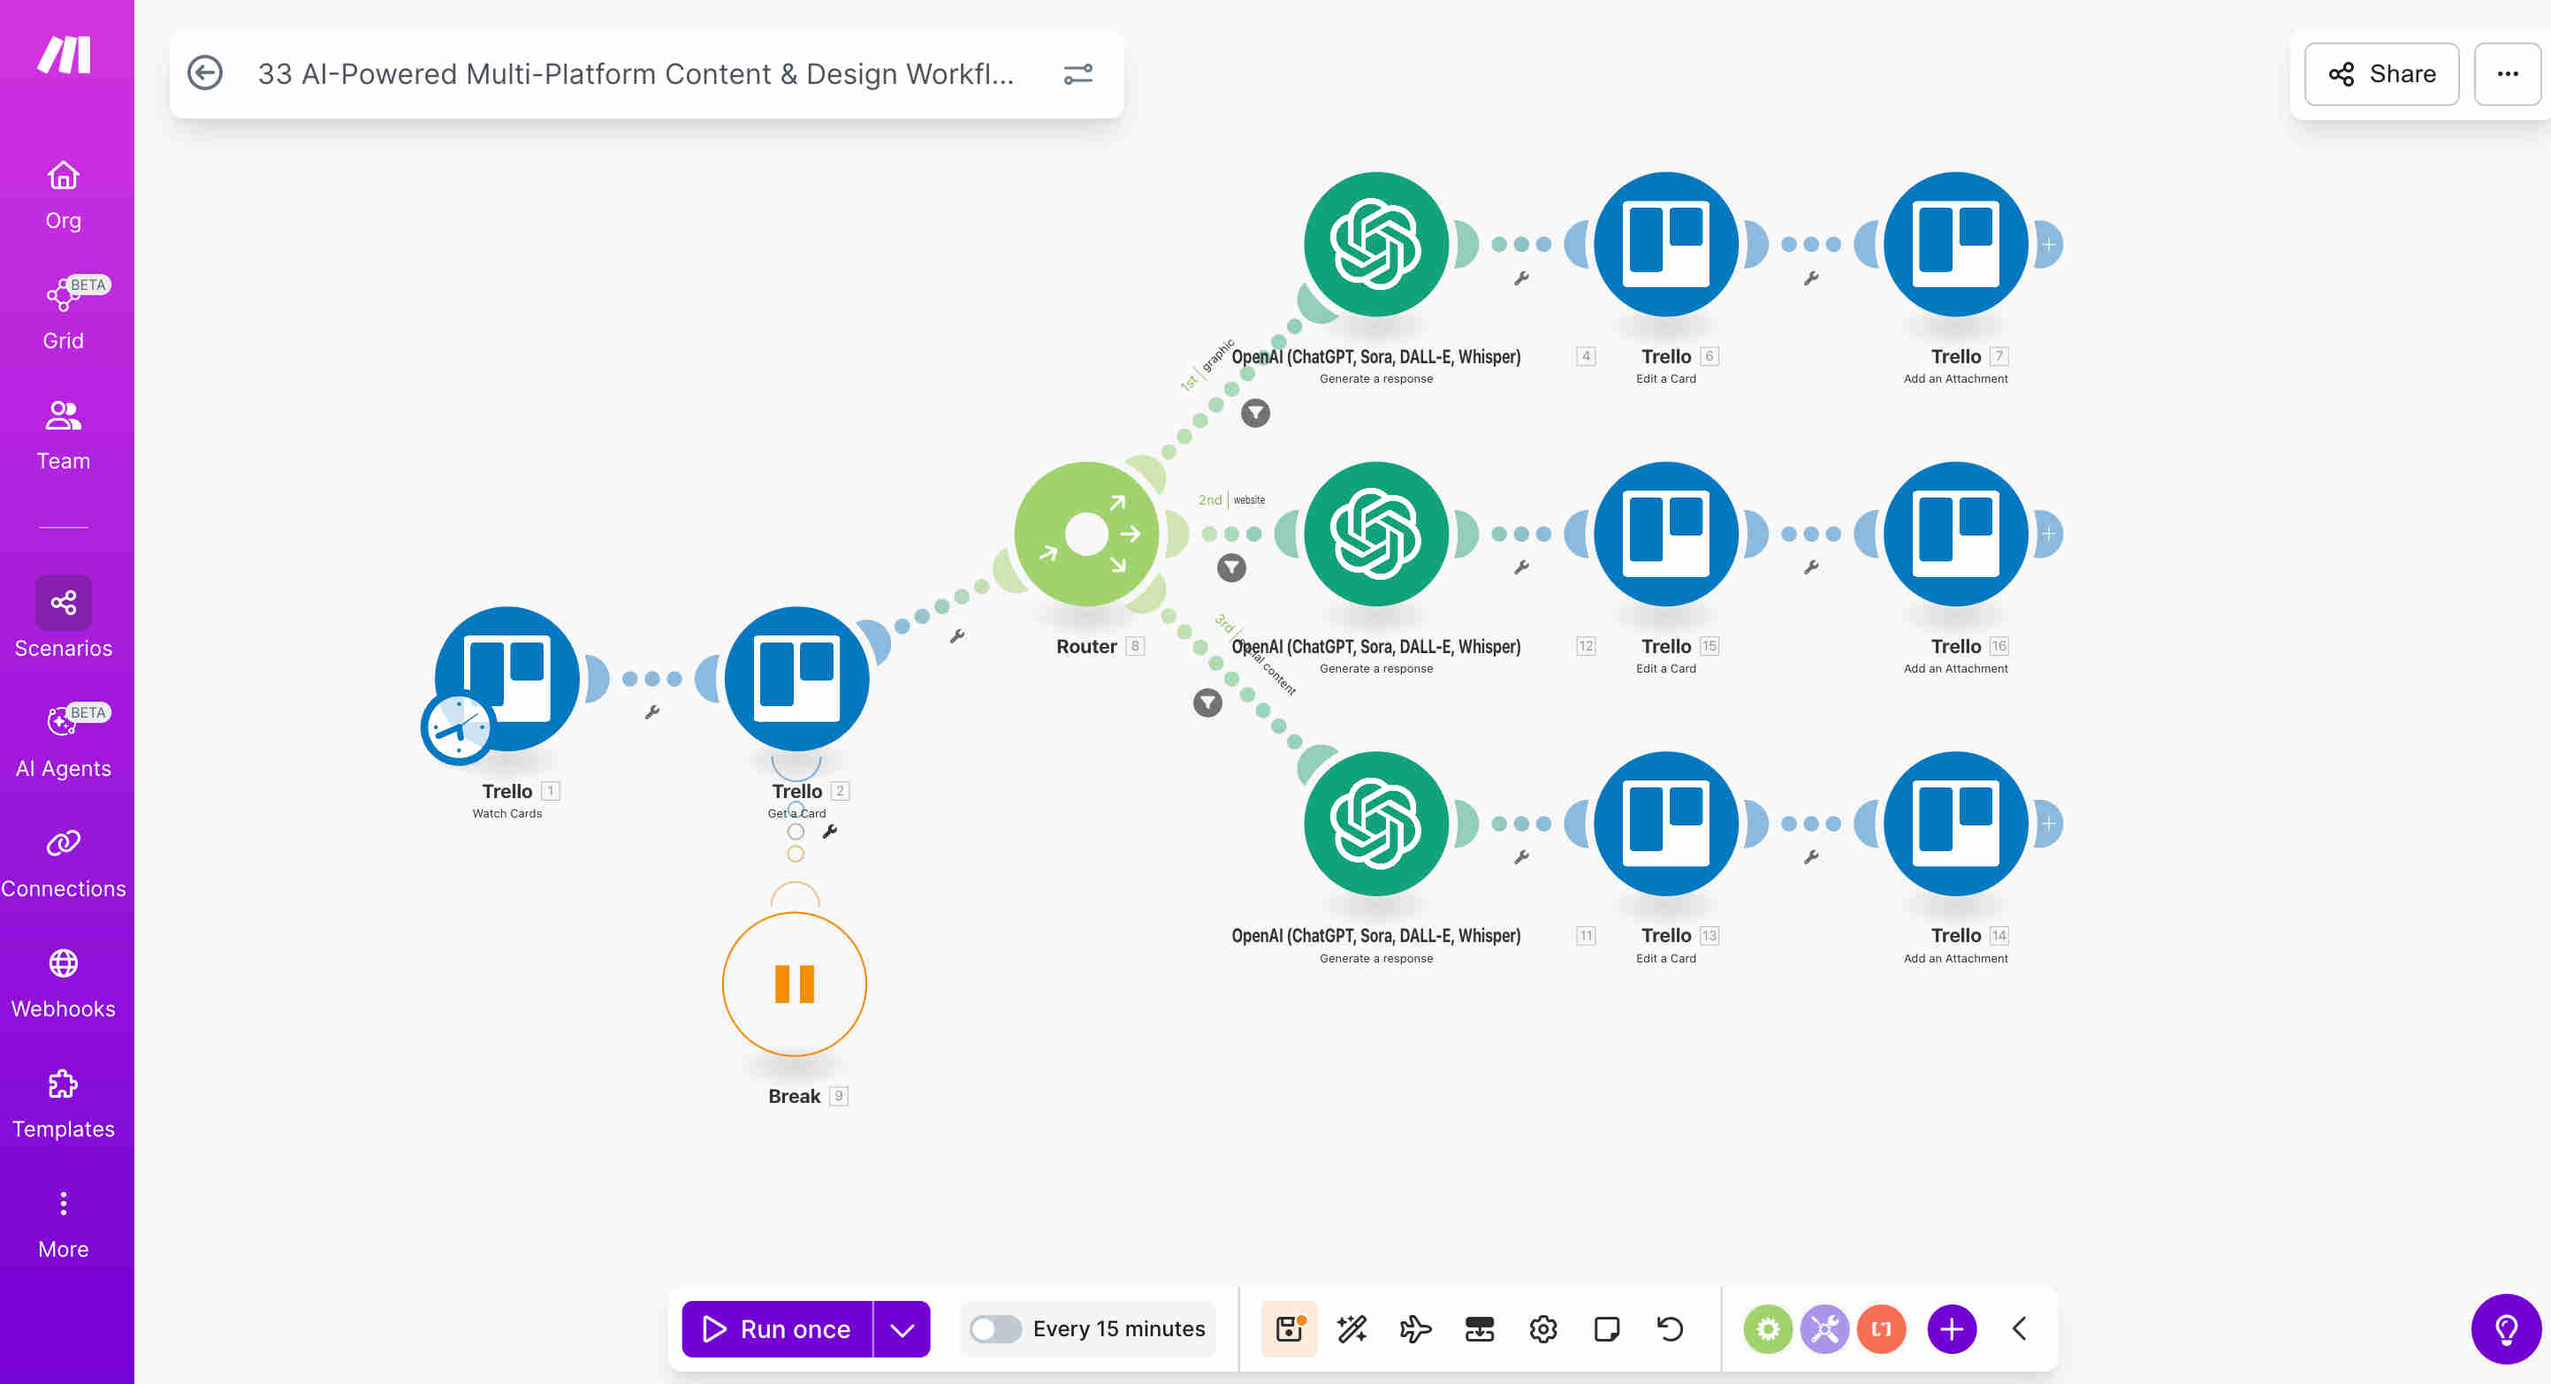Open the purple tools icon
Screen dimensions: 2551x1384
point(1824,1328)
